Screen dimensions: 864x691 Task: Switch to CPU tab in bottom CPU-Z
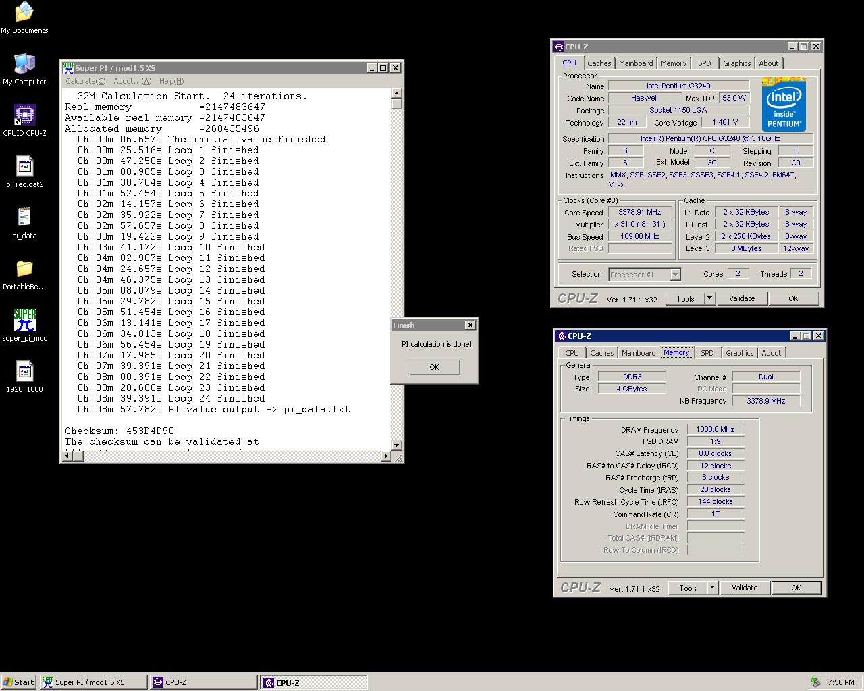tap(572, 353)
